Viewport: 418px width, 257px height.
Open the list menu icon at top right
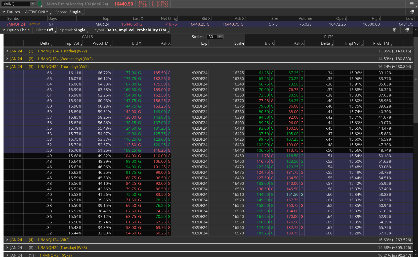[x=412, y=4]
